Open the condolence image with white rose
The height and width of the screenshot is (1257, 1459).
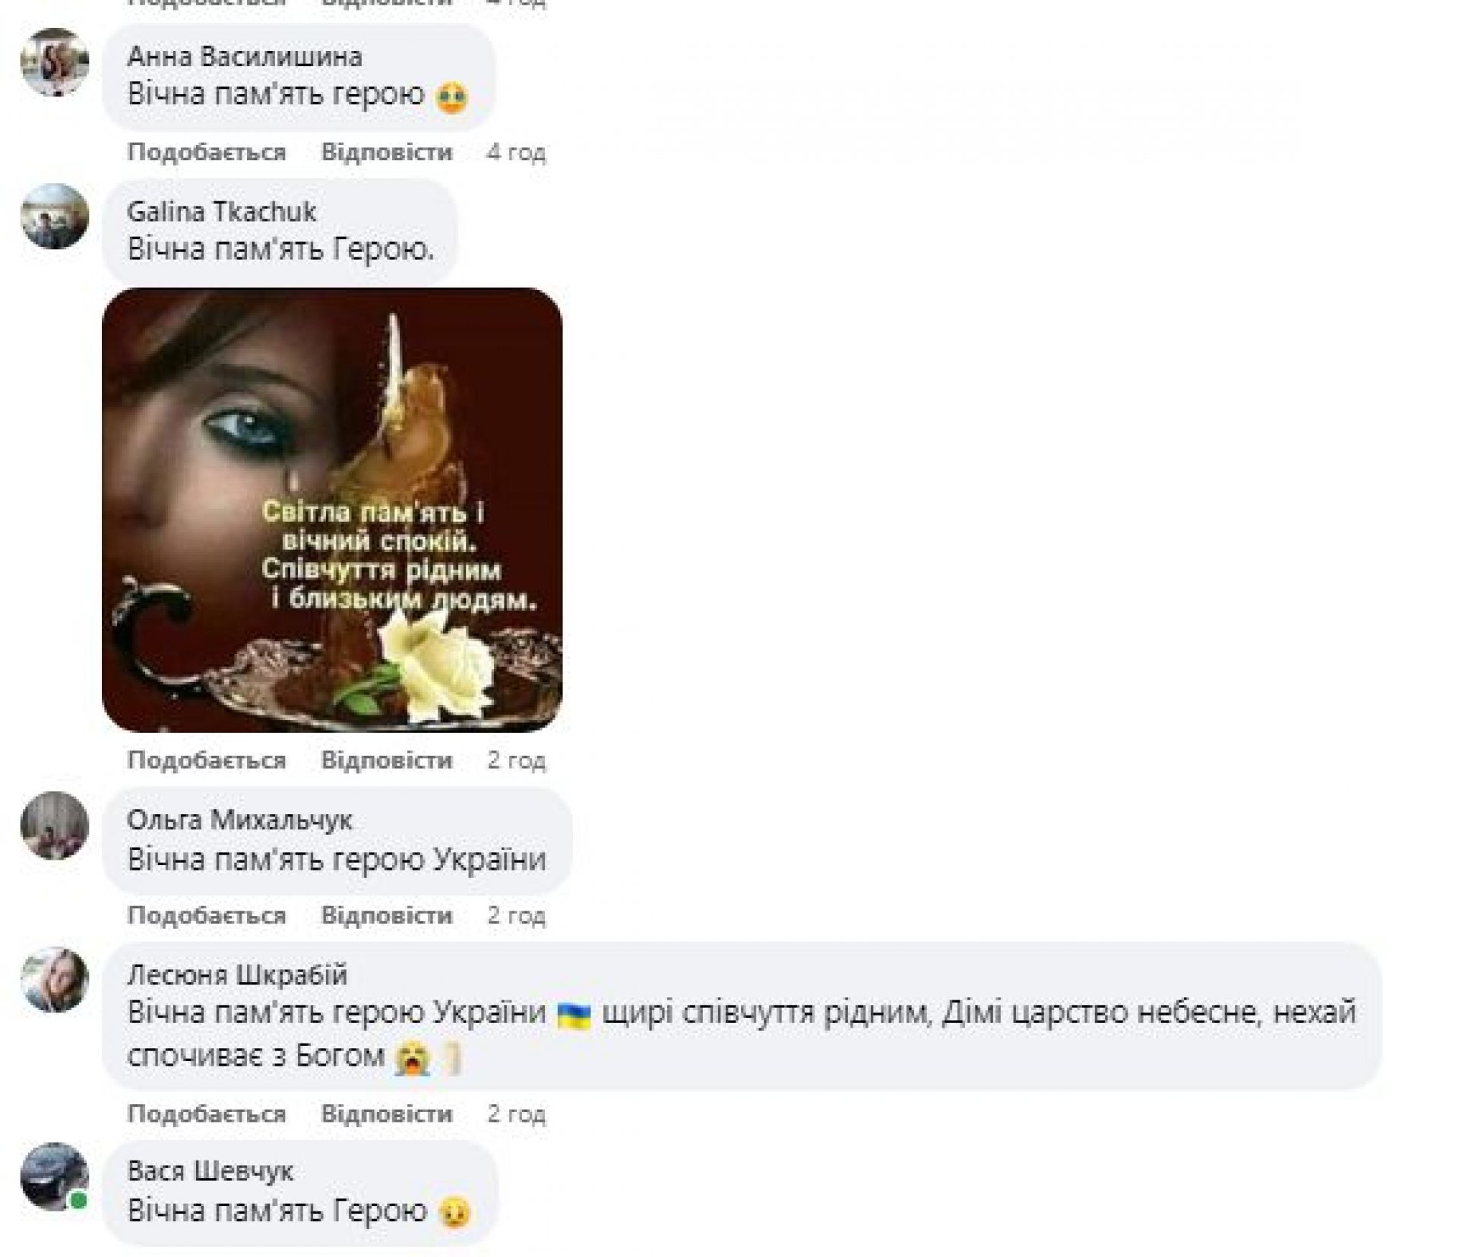point(332,510)
